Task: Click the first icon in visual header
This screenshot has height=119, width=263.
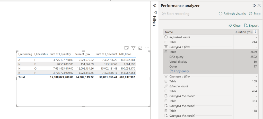Action: tap(126, 48)
